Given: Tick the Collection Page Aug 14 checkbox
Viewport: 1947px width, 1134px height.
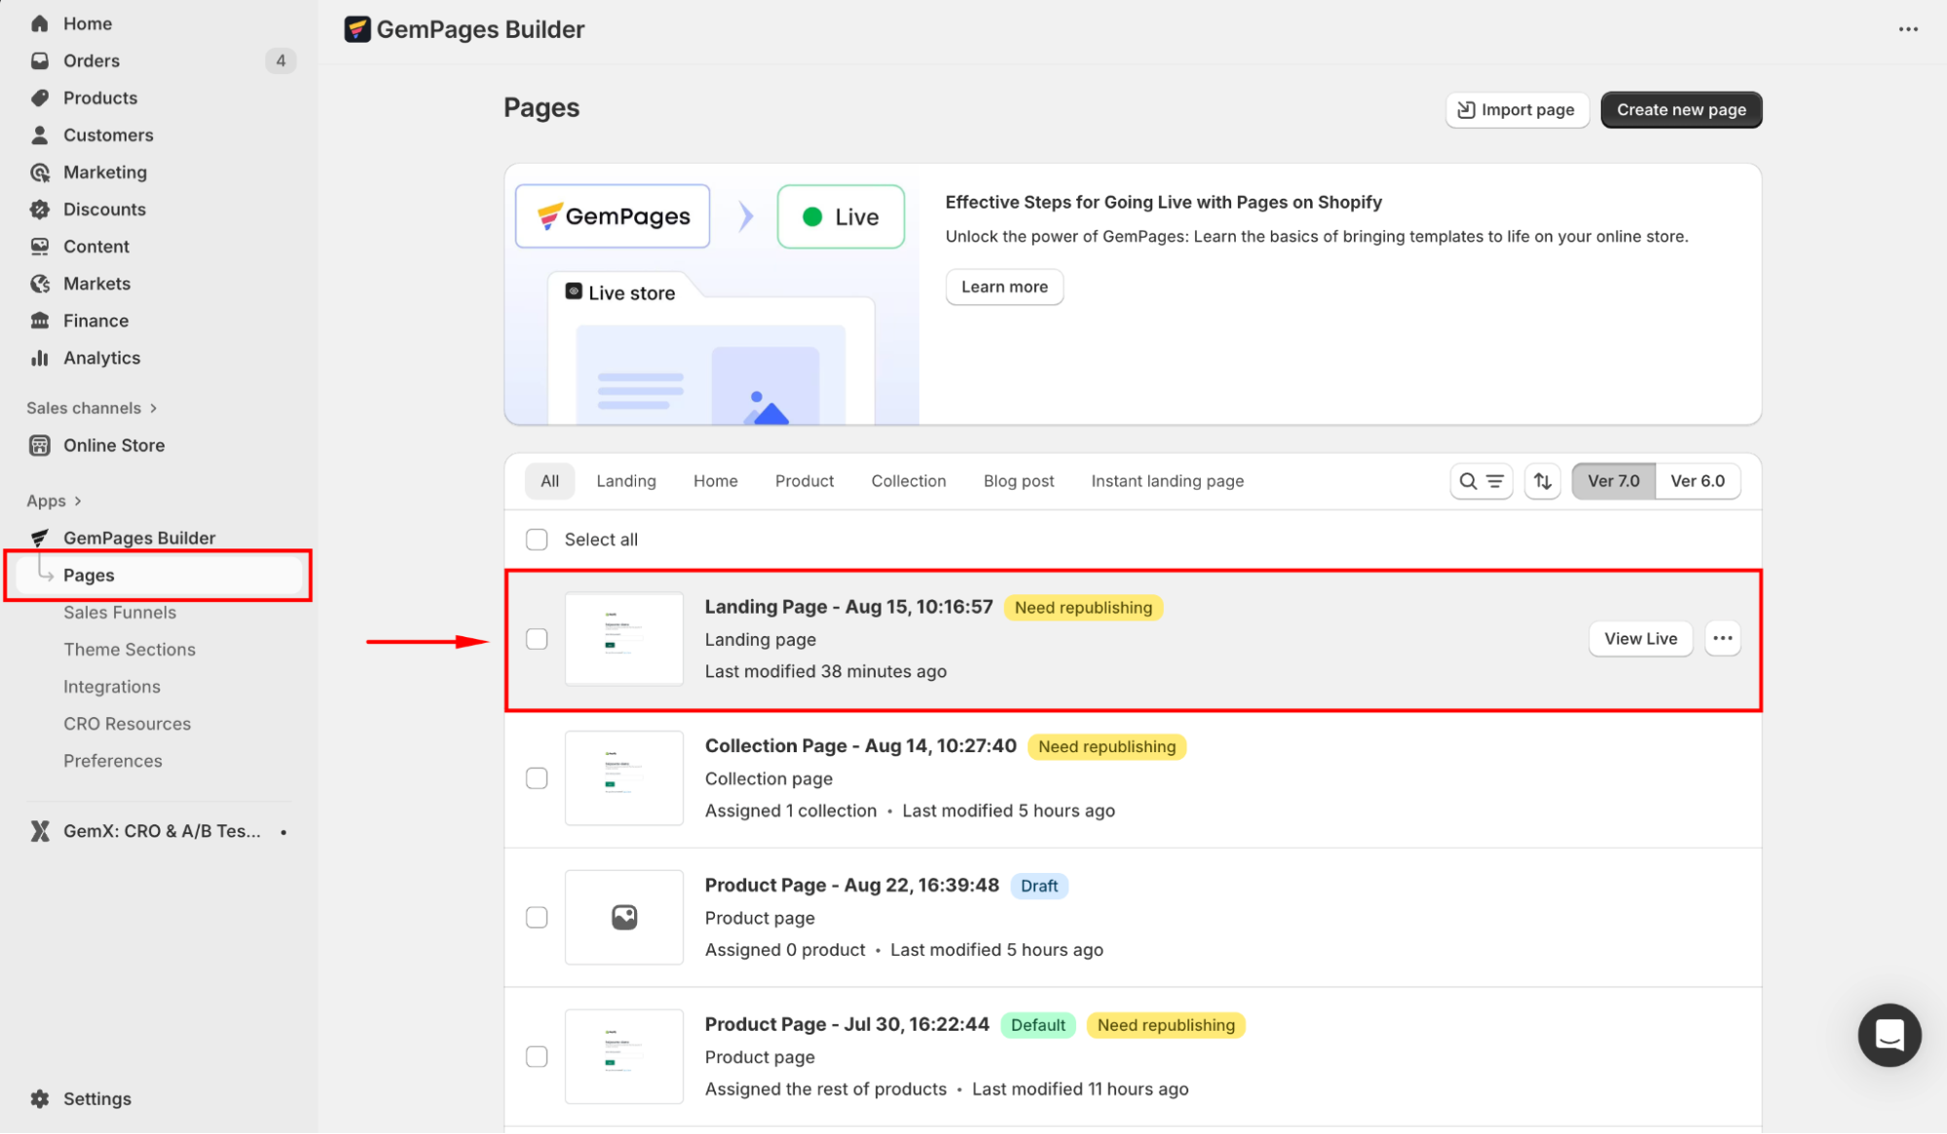Looking at the screenshot, I should pyautogui.click(x=537, y=778).
